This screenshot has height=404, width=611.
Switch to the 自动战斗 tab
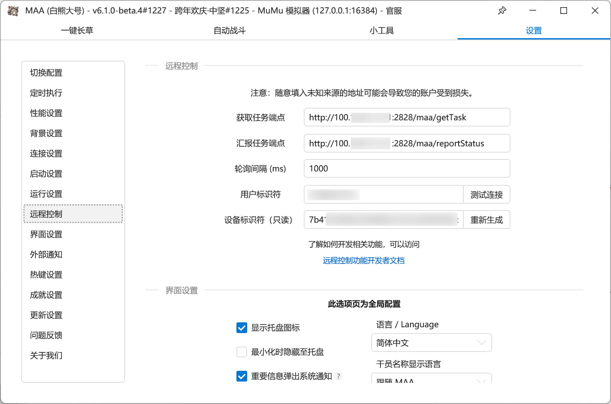click(x=229, y=30)
